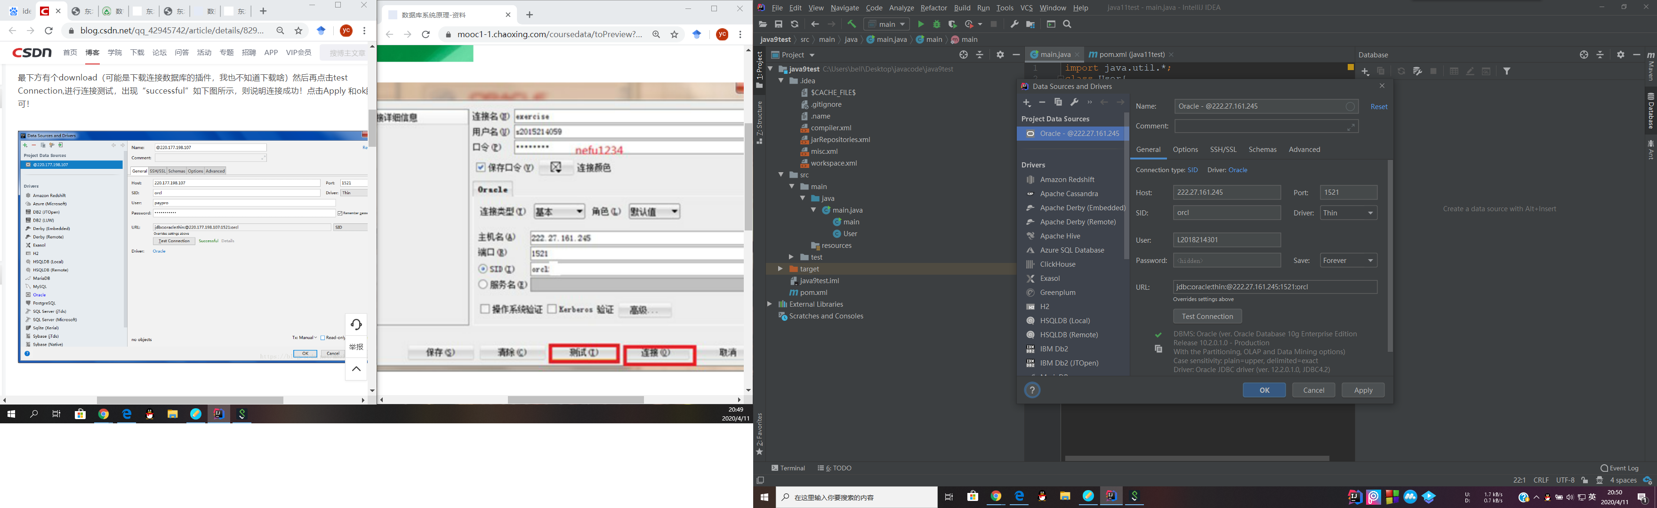
Task: Select the SID radio button in the connection image
Action: 483,269
